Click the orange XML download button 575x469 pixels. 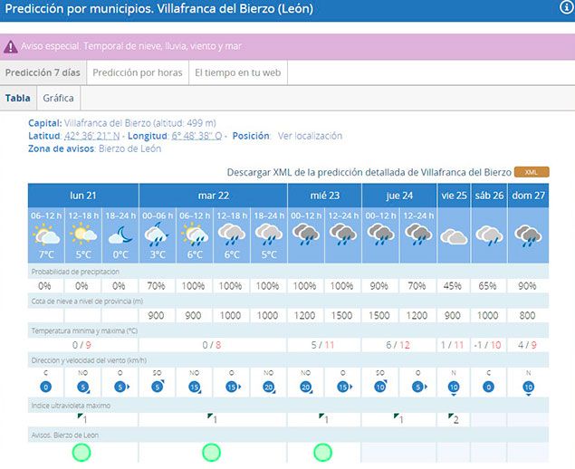point(531,172)
